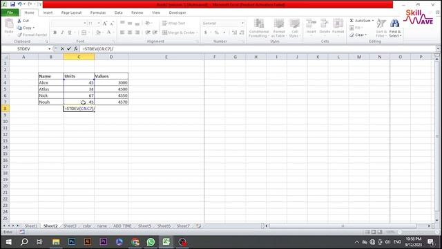Open the File tab
Viewport: 442px width, 249px height.
(x=10, y=12)
